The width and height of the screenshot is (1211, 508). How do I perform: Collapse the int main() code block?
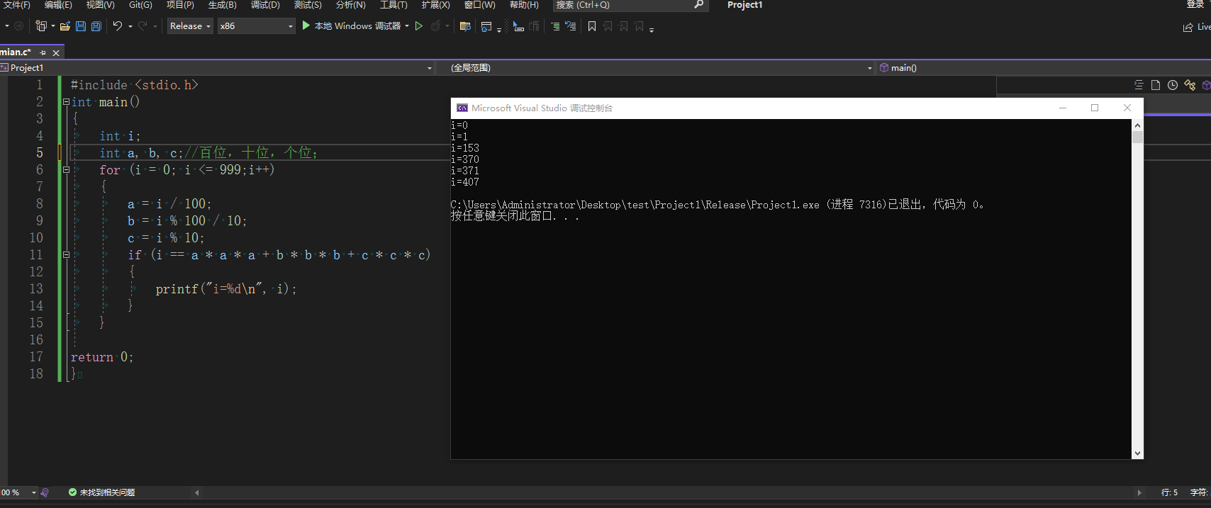(x=66, y=102)
